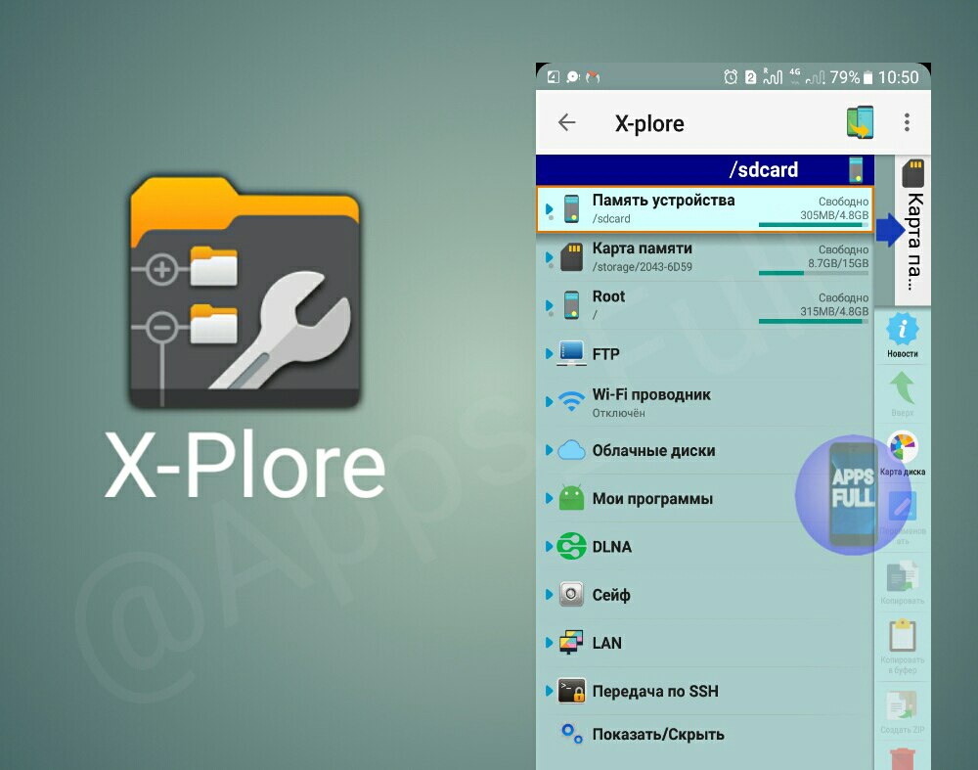The width and height of the screenshot is (978, 770).
Task: Tap the Облачные диски cloud icon
Action: [571, 450]
